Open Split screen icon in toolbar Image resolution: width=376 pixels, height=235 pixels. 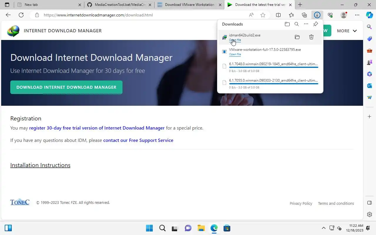pos(278,15)
